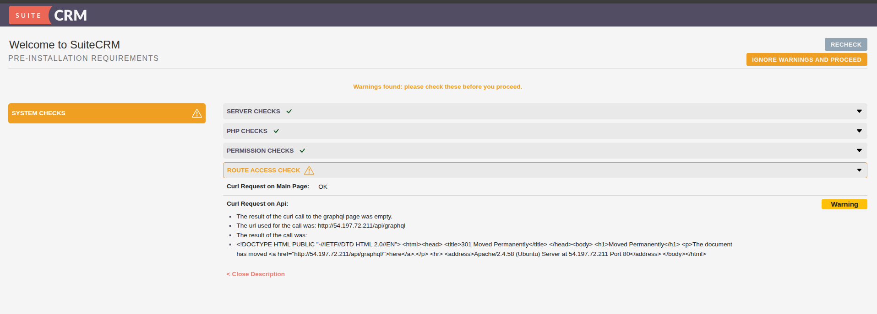877x314 pixels.
Task: Click the warning triangle beside Route Access Check
Action: click(309, 170)
